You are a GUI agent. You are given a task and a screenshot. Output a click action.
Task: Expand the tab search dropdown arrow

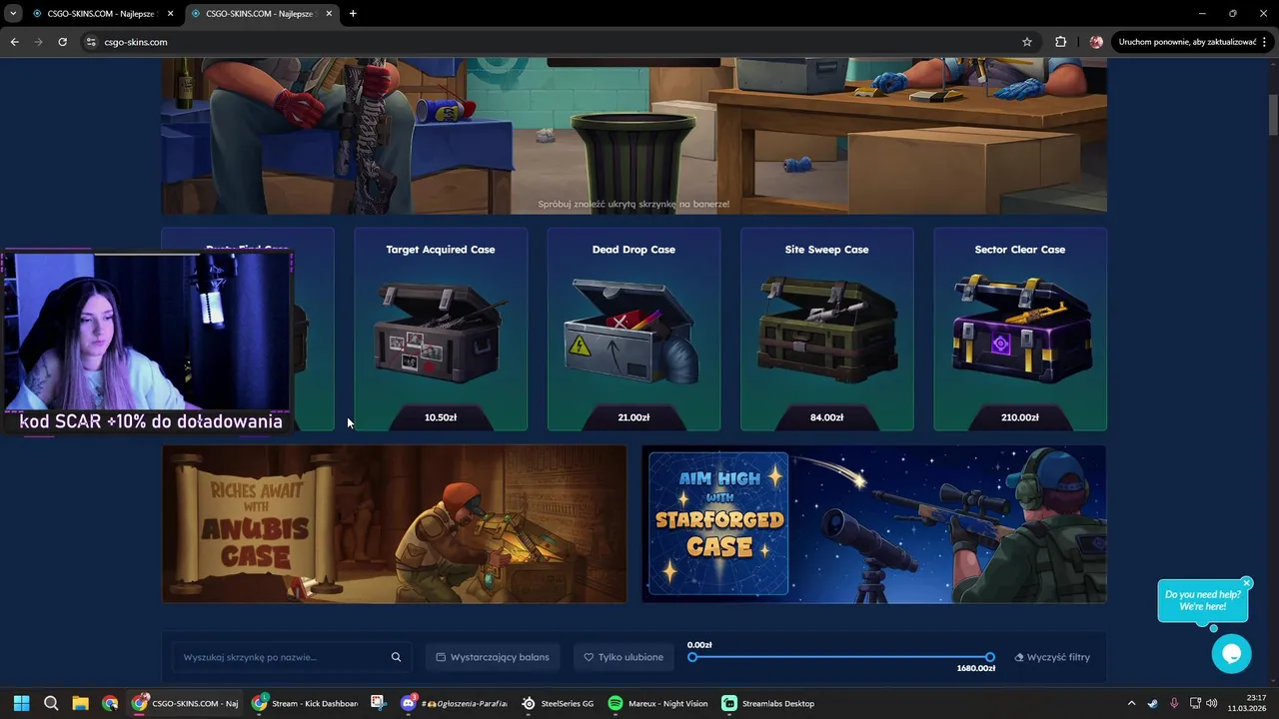pyautogui.click(x=13, y=13)
